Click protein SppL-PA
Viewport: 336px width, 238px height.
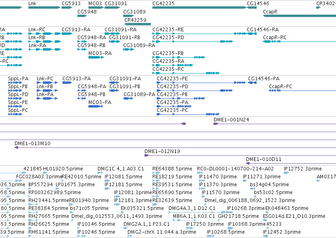tap(18, 79)
